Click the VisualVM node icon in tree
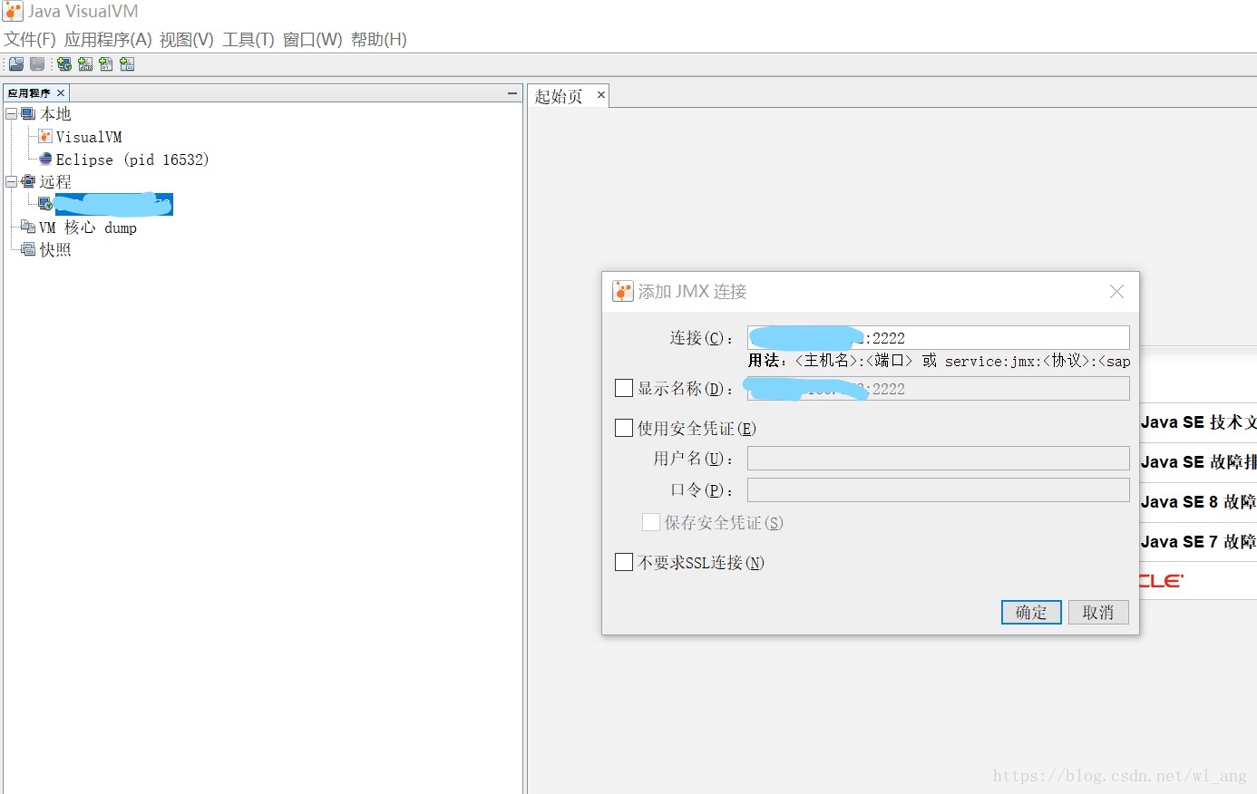The height and width of the screenshot is (794, 1257). pos(45,136)
